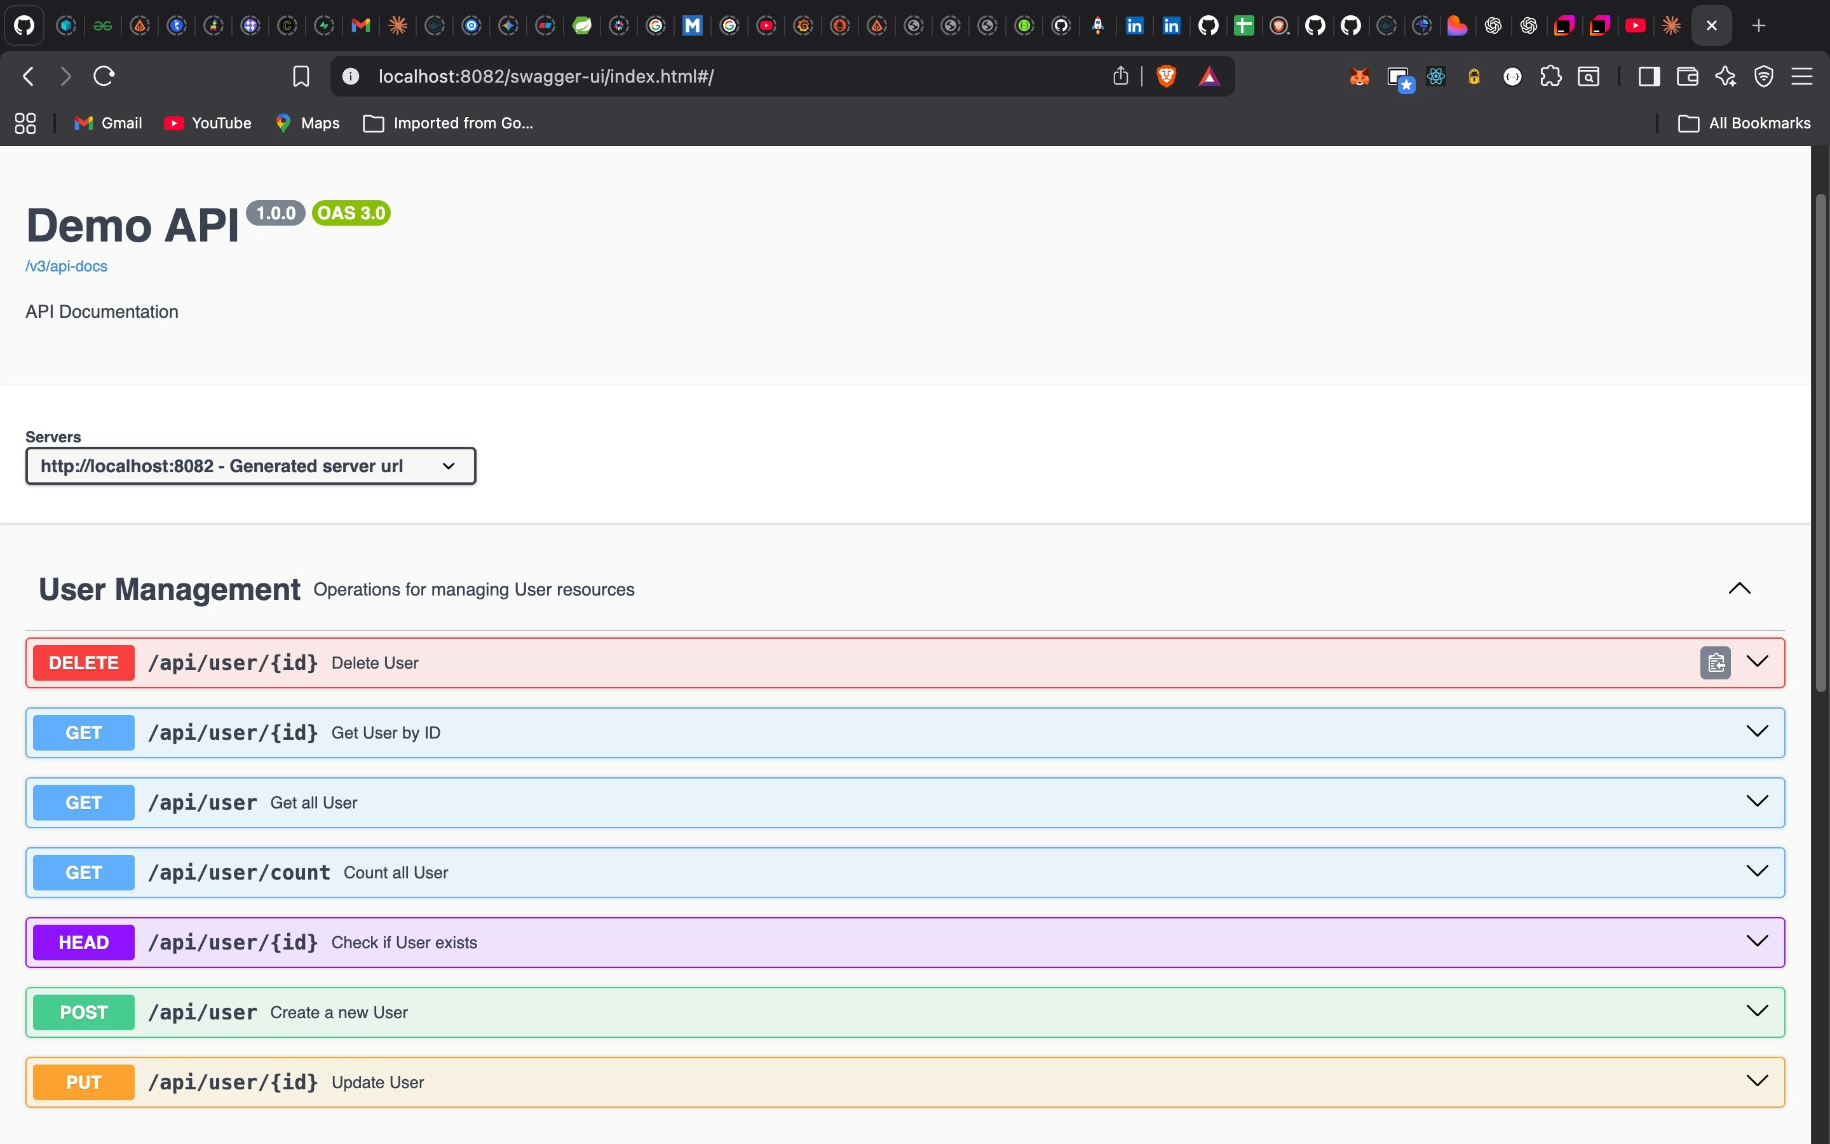Click the All Bookmarks button
The image size is (1830, 1144).
[x=1744, y=123]
